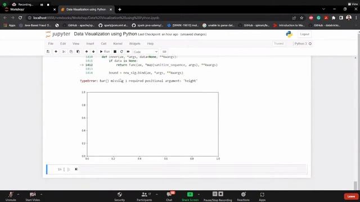Save notebook using the Jupyter toolbar disk icon
Viewport: 360px width, 202px height.
click(48, 52)
